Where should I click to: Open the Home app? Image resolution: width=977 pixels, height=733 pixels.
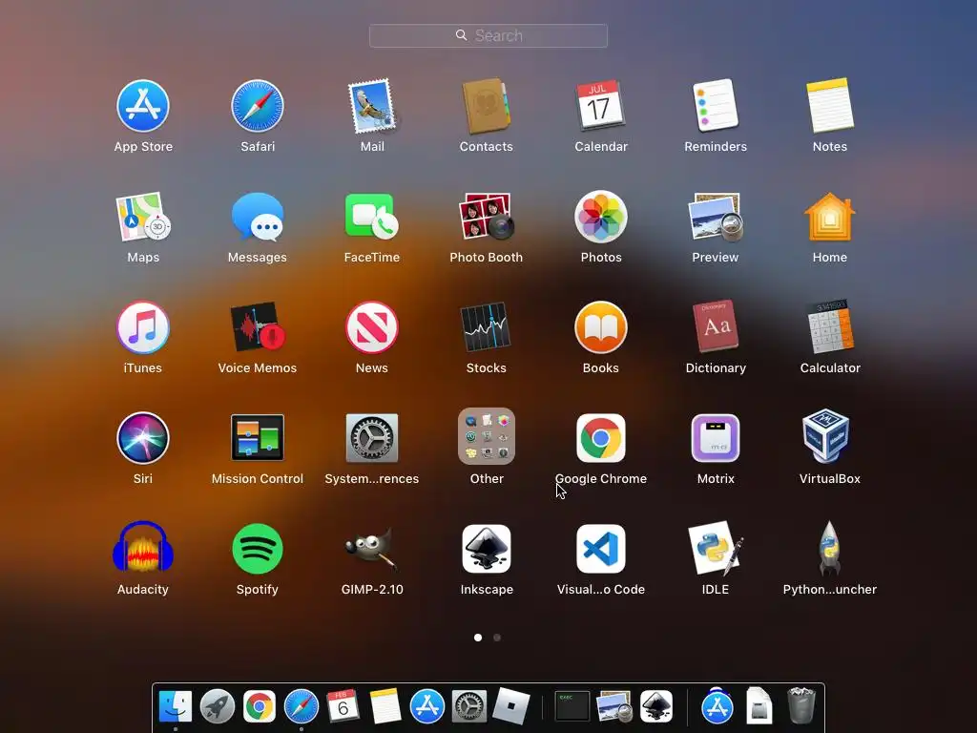[x=830, y=217]
